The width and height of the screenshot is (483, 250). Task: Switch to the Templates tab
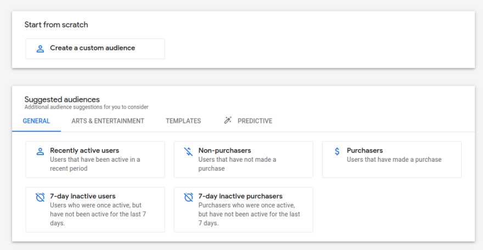[183, 121]
